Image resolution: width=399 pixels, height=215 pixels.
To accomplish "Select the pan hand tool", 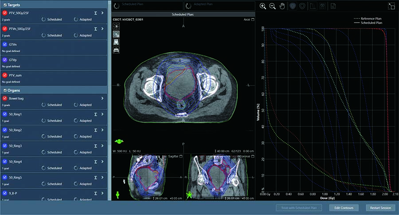I will pyautogui.click(x=282, y=6).
